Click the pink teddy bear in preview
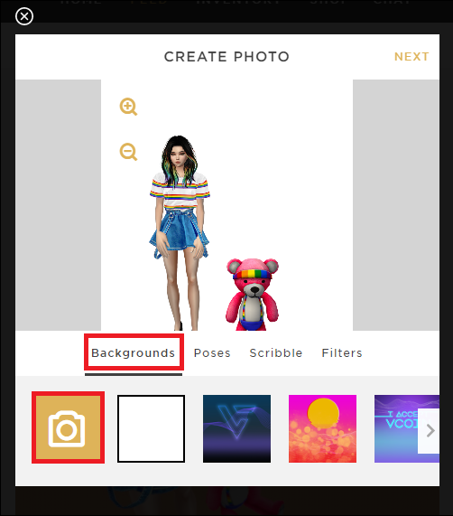The width and height of the screenshot is (453, 516). click(253, 295)
